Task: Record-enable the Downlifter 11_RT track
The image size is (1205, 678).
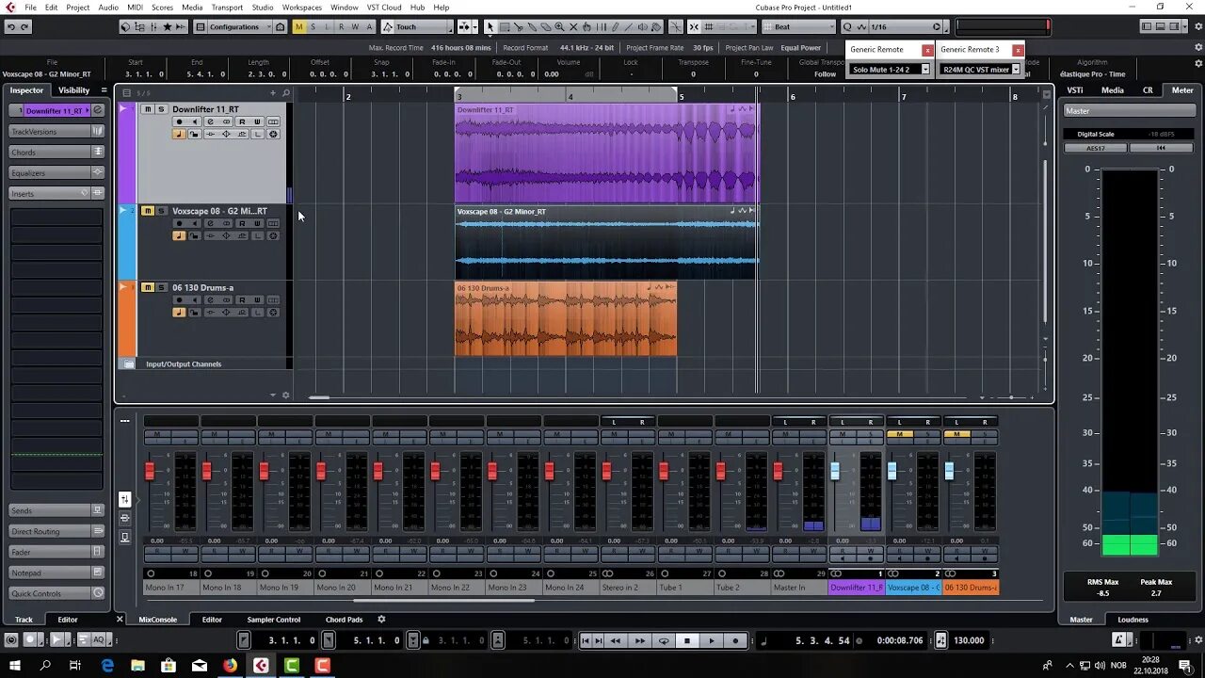Action: (x=179, y=121)
